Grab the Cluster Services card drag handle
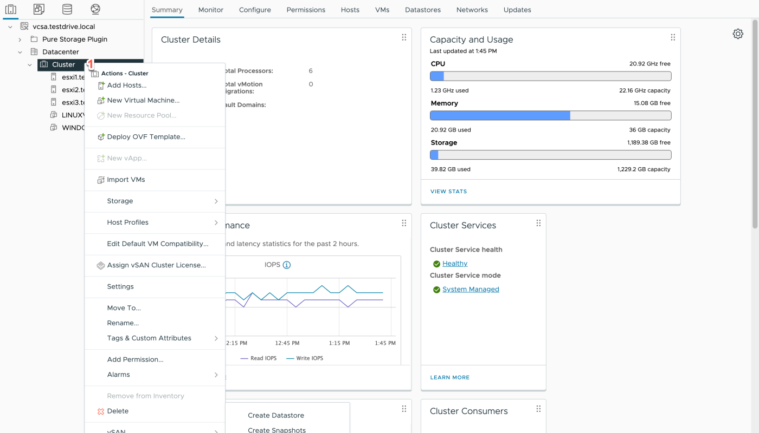 point(538,223)
